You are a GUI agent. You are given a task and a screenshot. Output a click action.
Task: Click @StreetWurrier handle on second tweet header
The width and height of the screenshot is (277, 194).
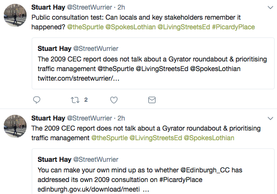[89, 118]
